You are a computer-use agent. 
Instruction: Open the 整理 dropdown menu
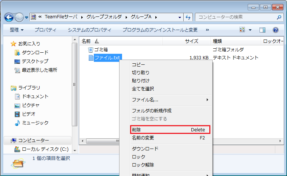pyautogui.click(x=16, y=30)
